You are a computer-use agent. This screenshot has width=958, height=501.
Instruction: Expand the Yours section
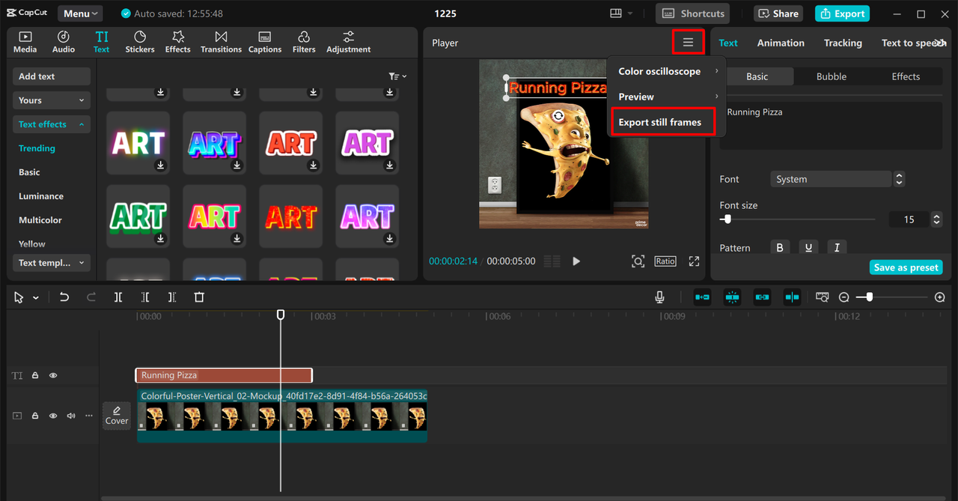click(x=52, y=100)
